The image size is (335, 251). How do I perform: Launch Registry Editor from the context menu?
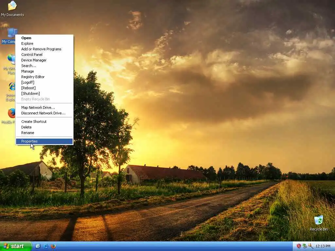point(44,77)
